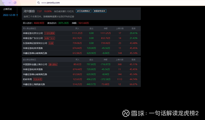Click the 44.74% win rate value
The width and height of the screenshot is (205, 120).
(x=134, y=79)
